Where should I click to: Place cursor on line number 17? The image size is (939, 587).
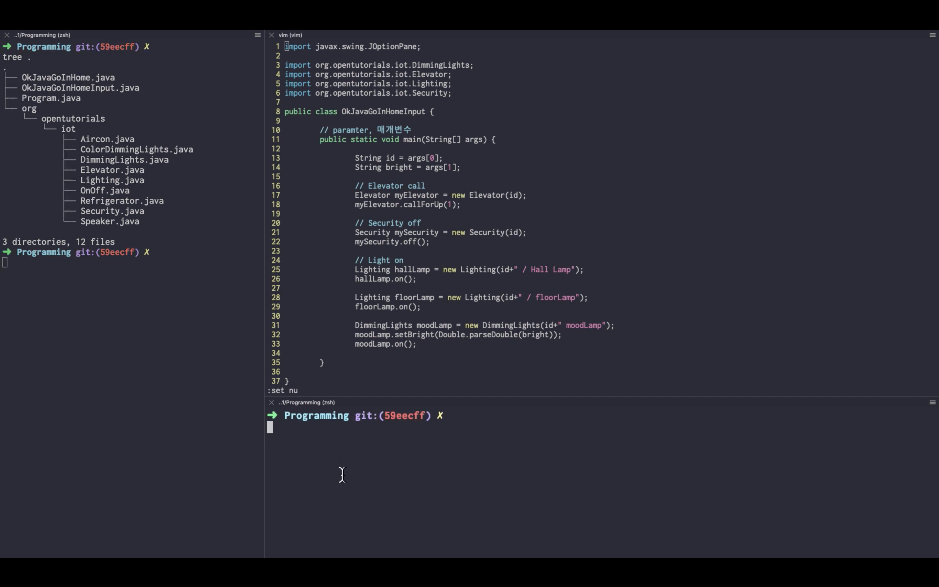click(x=276, y=195)
